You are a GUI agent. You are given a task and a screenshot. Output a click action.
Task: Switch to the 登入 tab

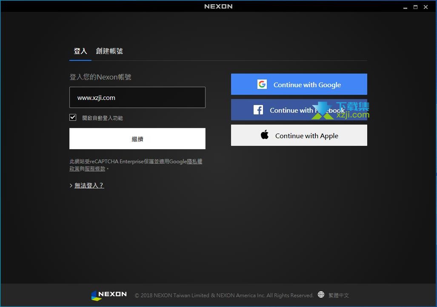pyautogui.click(x=80, y=51)
